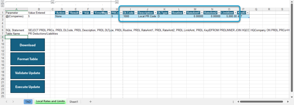Screen dimensions: 294x105
Task: Click the Validate Update button
Action: (x=28, y=73)
